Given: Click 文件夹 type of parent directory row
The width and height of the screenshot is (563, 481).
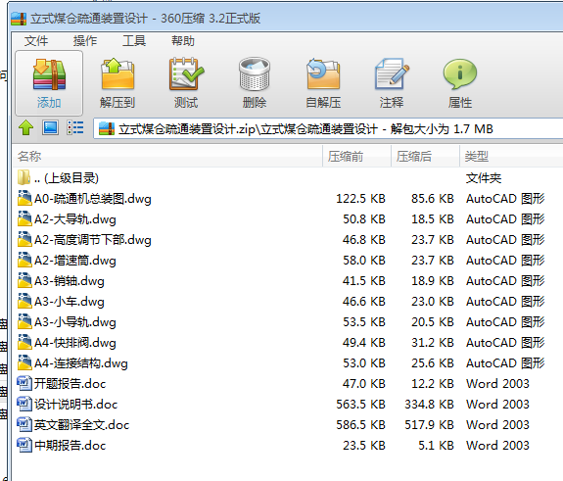Looking at the screenshot, I should pos(484,178).
